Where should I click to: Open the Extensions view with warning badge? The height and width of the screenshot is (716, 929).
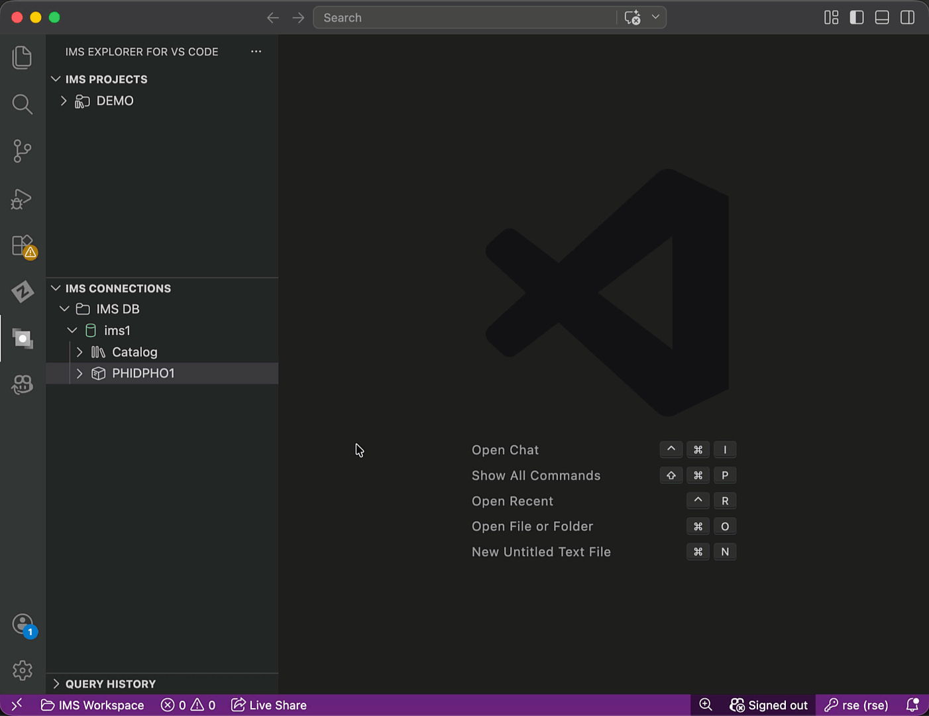pyautogui.click(x=23, y=246)
